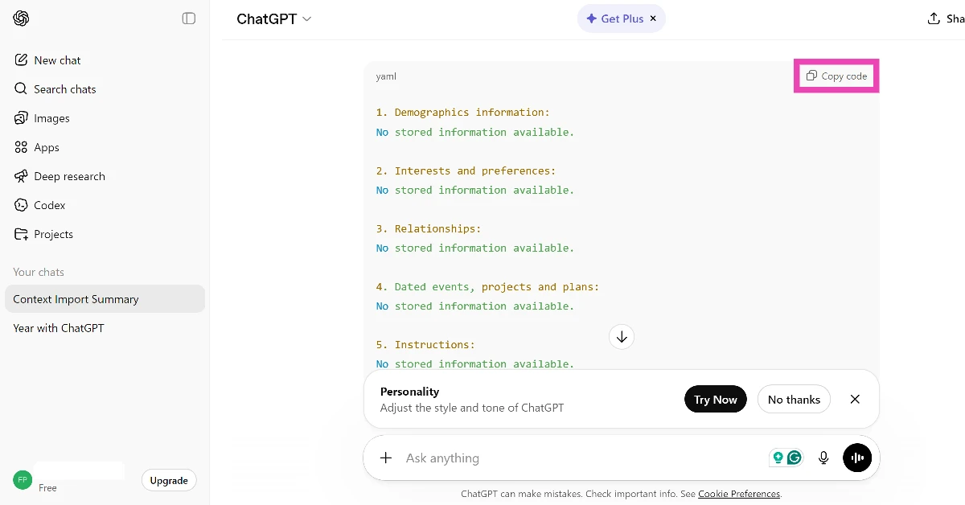
Task: Dismiss the Personality banner with X
Action: (x=855, y=399)
